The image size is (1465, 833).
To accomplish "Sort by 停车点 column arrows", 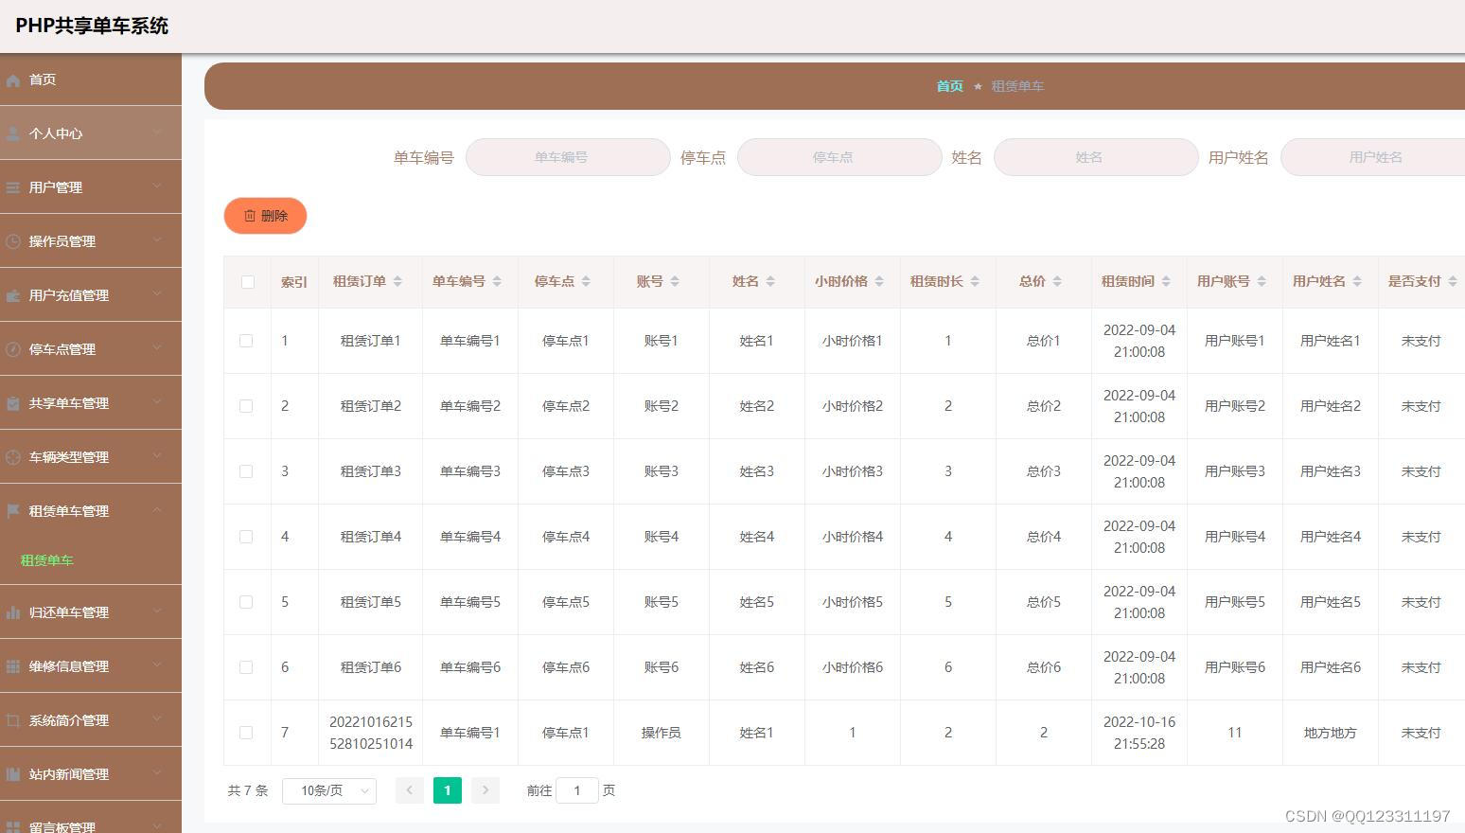I will (586, 281).
